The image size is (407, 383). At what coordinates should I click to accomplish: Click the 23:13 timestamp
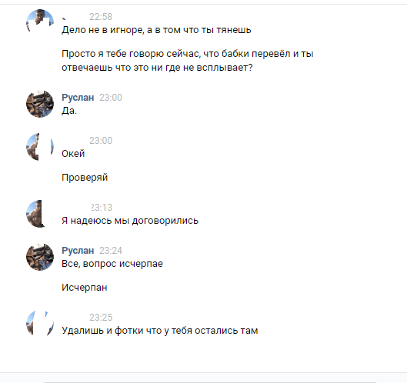pos(102,208)
